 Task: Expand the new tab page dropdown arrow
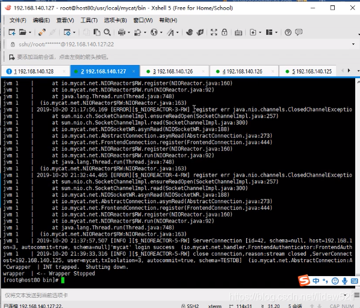pyautogui.click(x=260, y=33)
